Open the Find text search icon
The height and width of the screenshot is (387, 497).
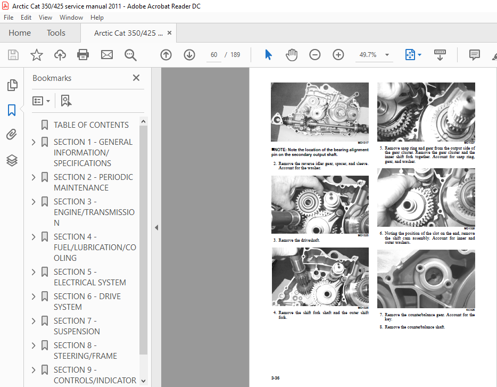(x=130, y=55)
